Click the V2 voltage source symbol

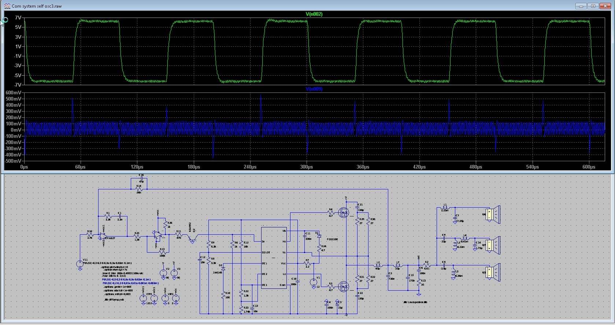click(x=163, y=273)
